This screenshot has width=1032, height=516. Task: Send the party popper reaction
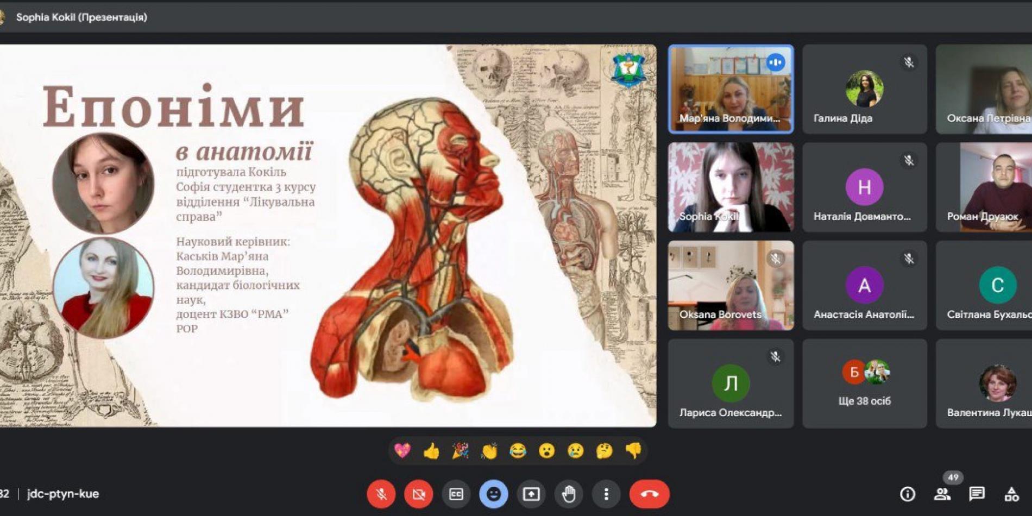[460, 450]
